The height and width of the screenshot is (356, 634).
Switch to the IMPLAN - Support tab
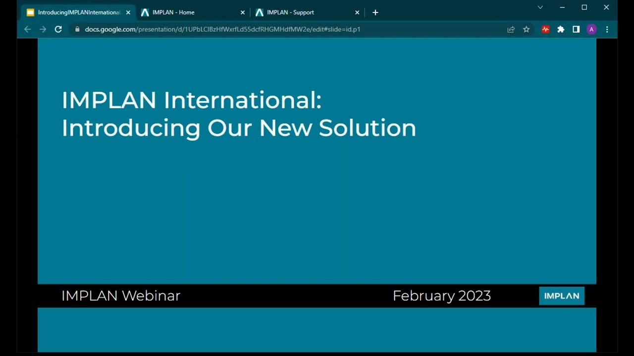(308, 12)
